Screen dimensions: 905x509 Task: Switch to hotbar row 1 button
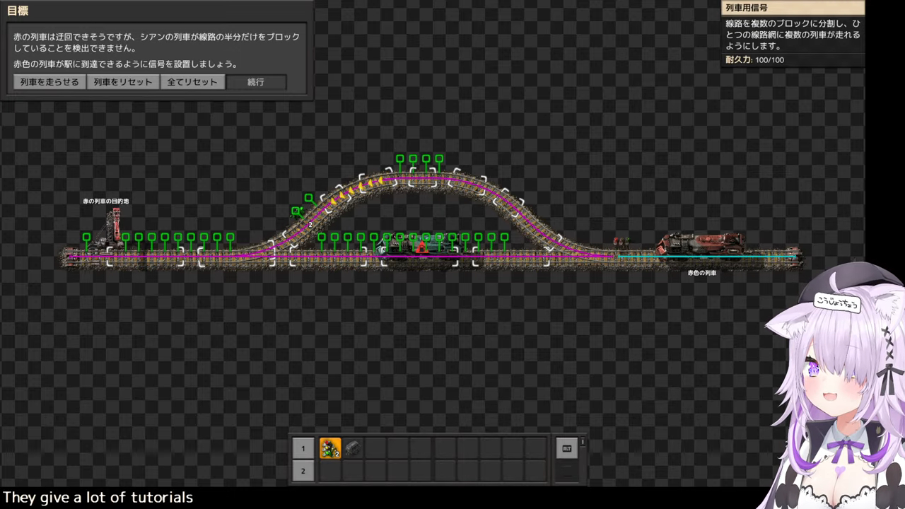tap(303, 448)
